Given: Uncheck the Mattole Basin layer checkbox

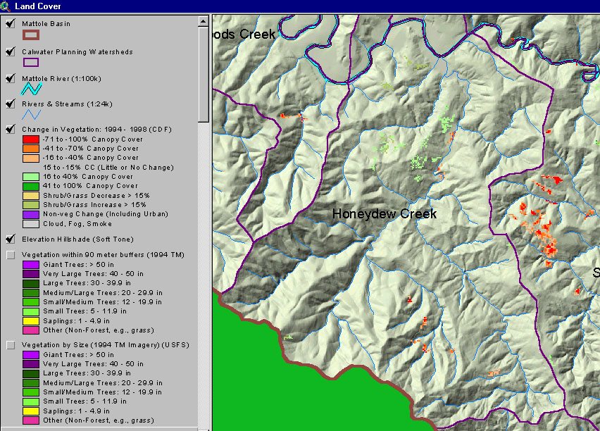Looking at the screenshot, I should point(11,24).
